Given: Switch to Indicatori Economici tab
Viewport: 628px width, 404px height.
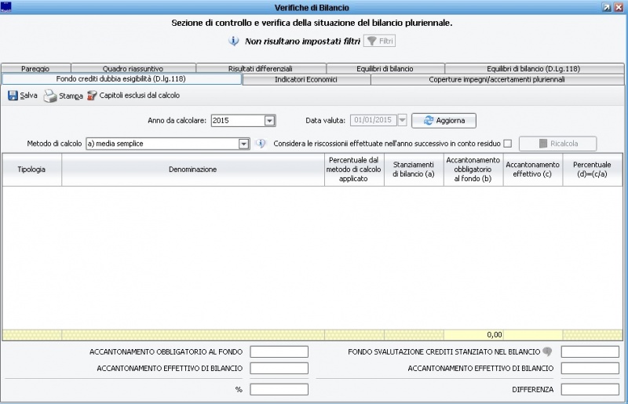Looking at the screenshot, I should pos(306,80).
